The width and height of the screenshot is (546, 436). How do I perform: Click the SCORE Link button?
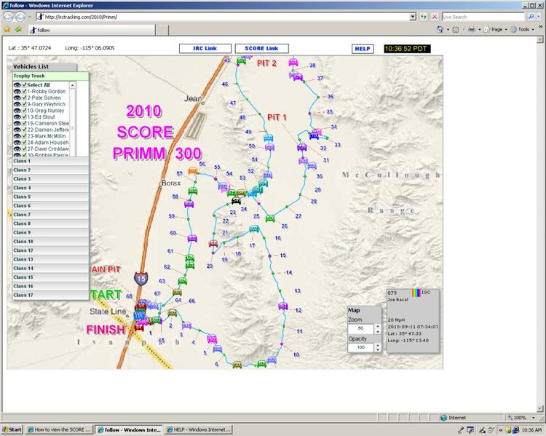[261, 49]
